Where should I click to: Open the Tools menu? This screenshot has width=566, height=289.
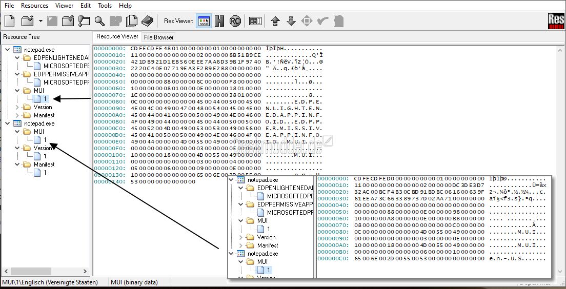pyautogui.click(x=105, y=6)
